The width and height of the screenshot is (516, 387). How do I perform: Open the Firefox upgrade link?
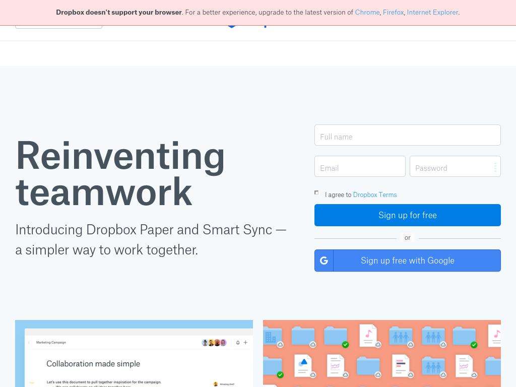(393, 13)
